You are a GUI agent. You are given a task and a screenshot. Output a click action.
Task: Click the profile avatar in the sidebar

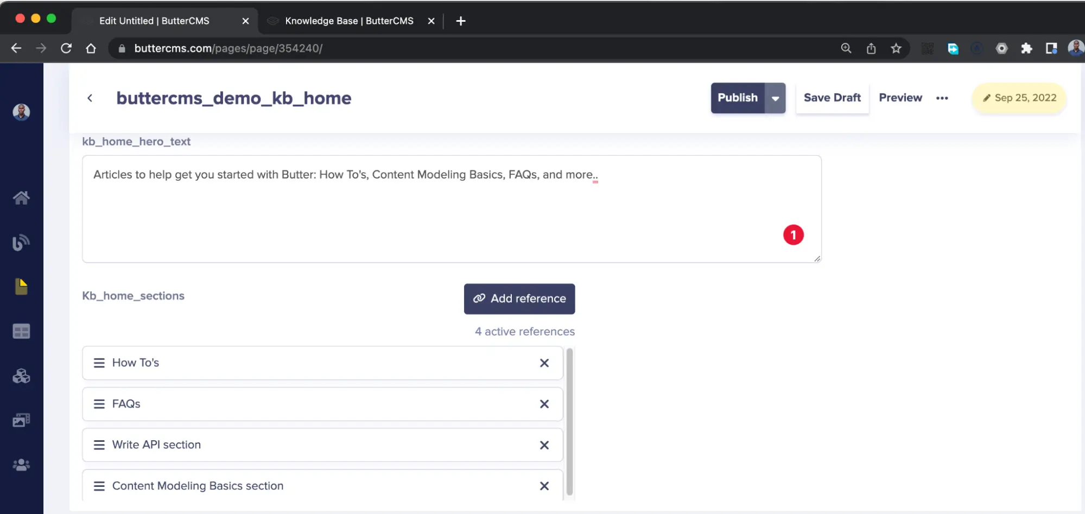21,112
